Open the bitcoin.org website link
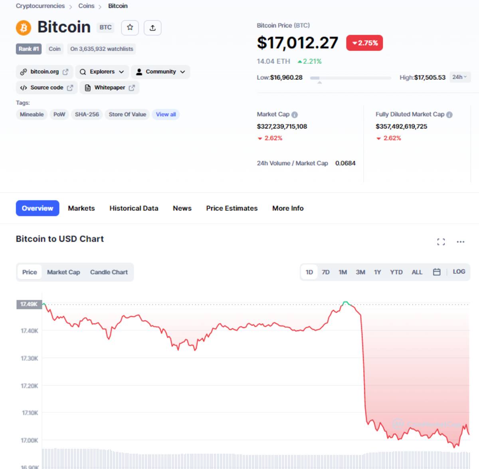 [x=44, y=72]
